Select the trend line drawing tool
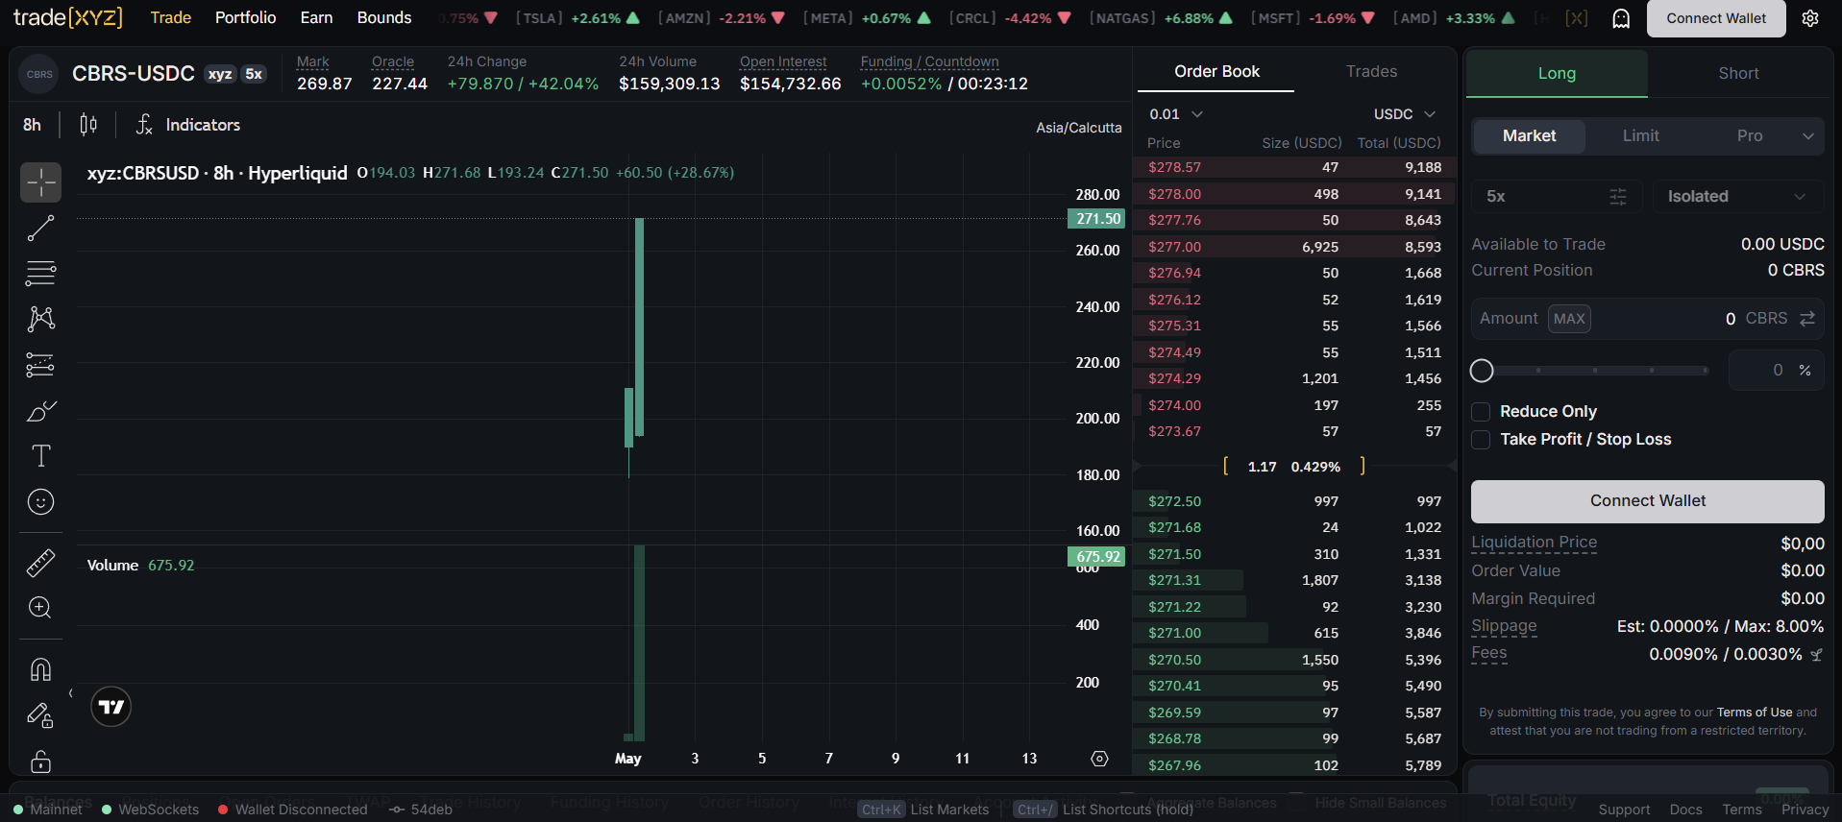The height and width of the screenshot is (822, 1842). [x=40, y=229]
